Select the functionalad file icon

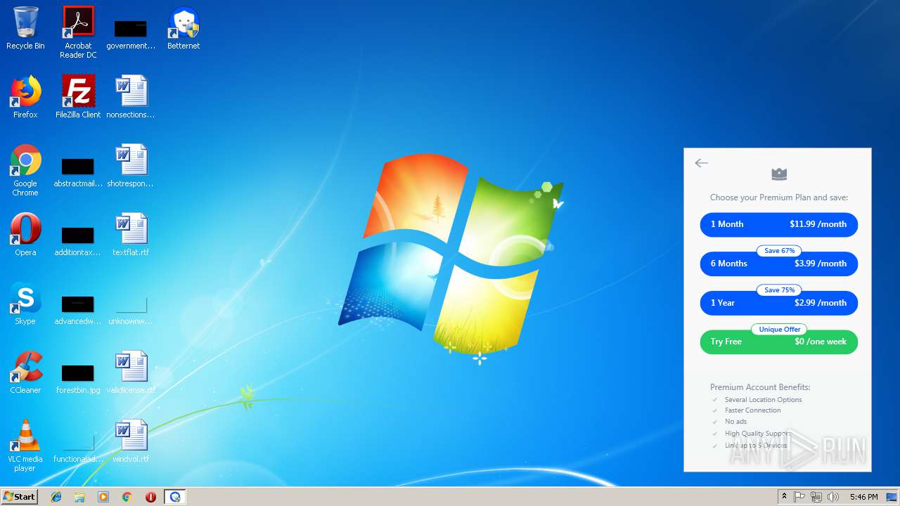click(x=78, y=449)
